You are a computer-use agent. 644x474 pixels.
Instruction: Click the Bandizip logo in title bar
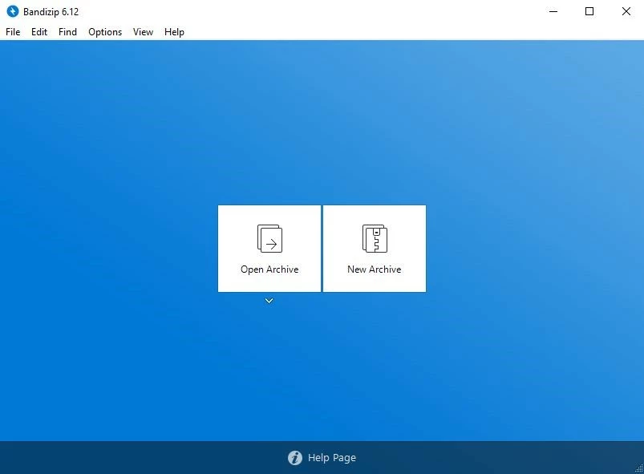[x=13, y=11]
